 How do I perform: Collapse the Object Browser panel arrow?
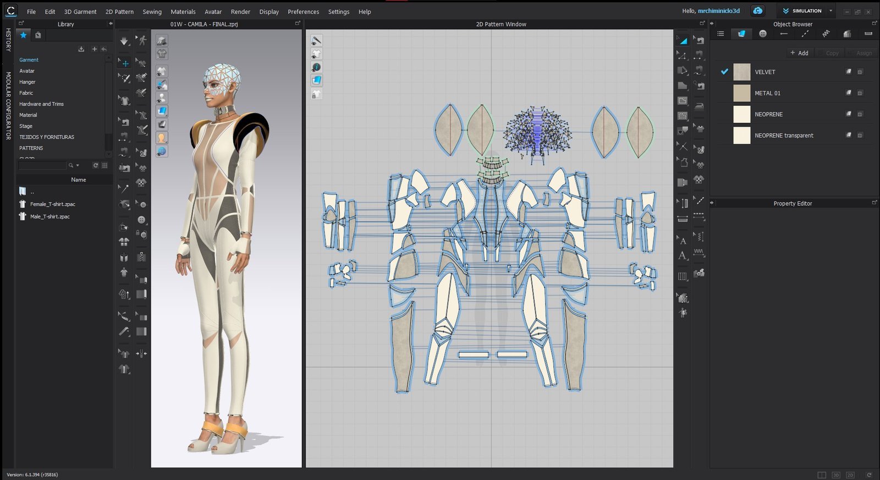click(712, 24)
